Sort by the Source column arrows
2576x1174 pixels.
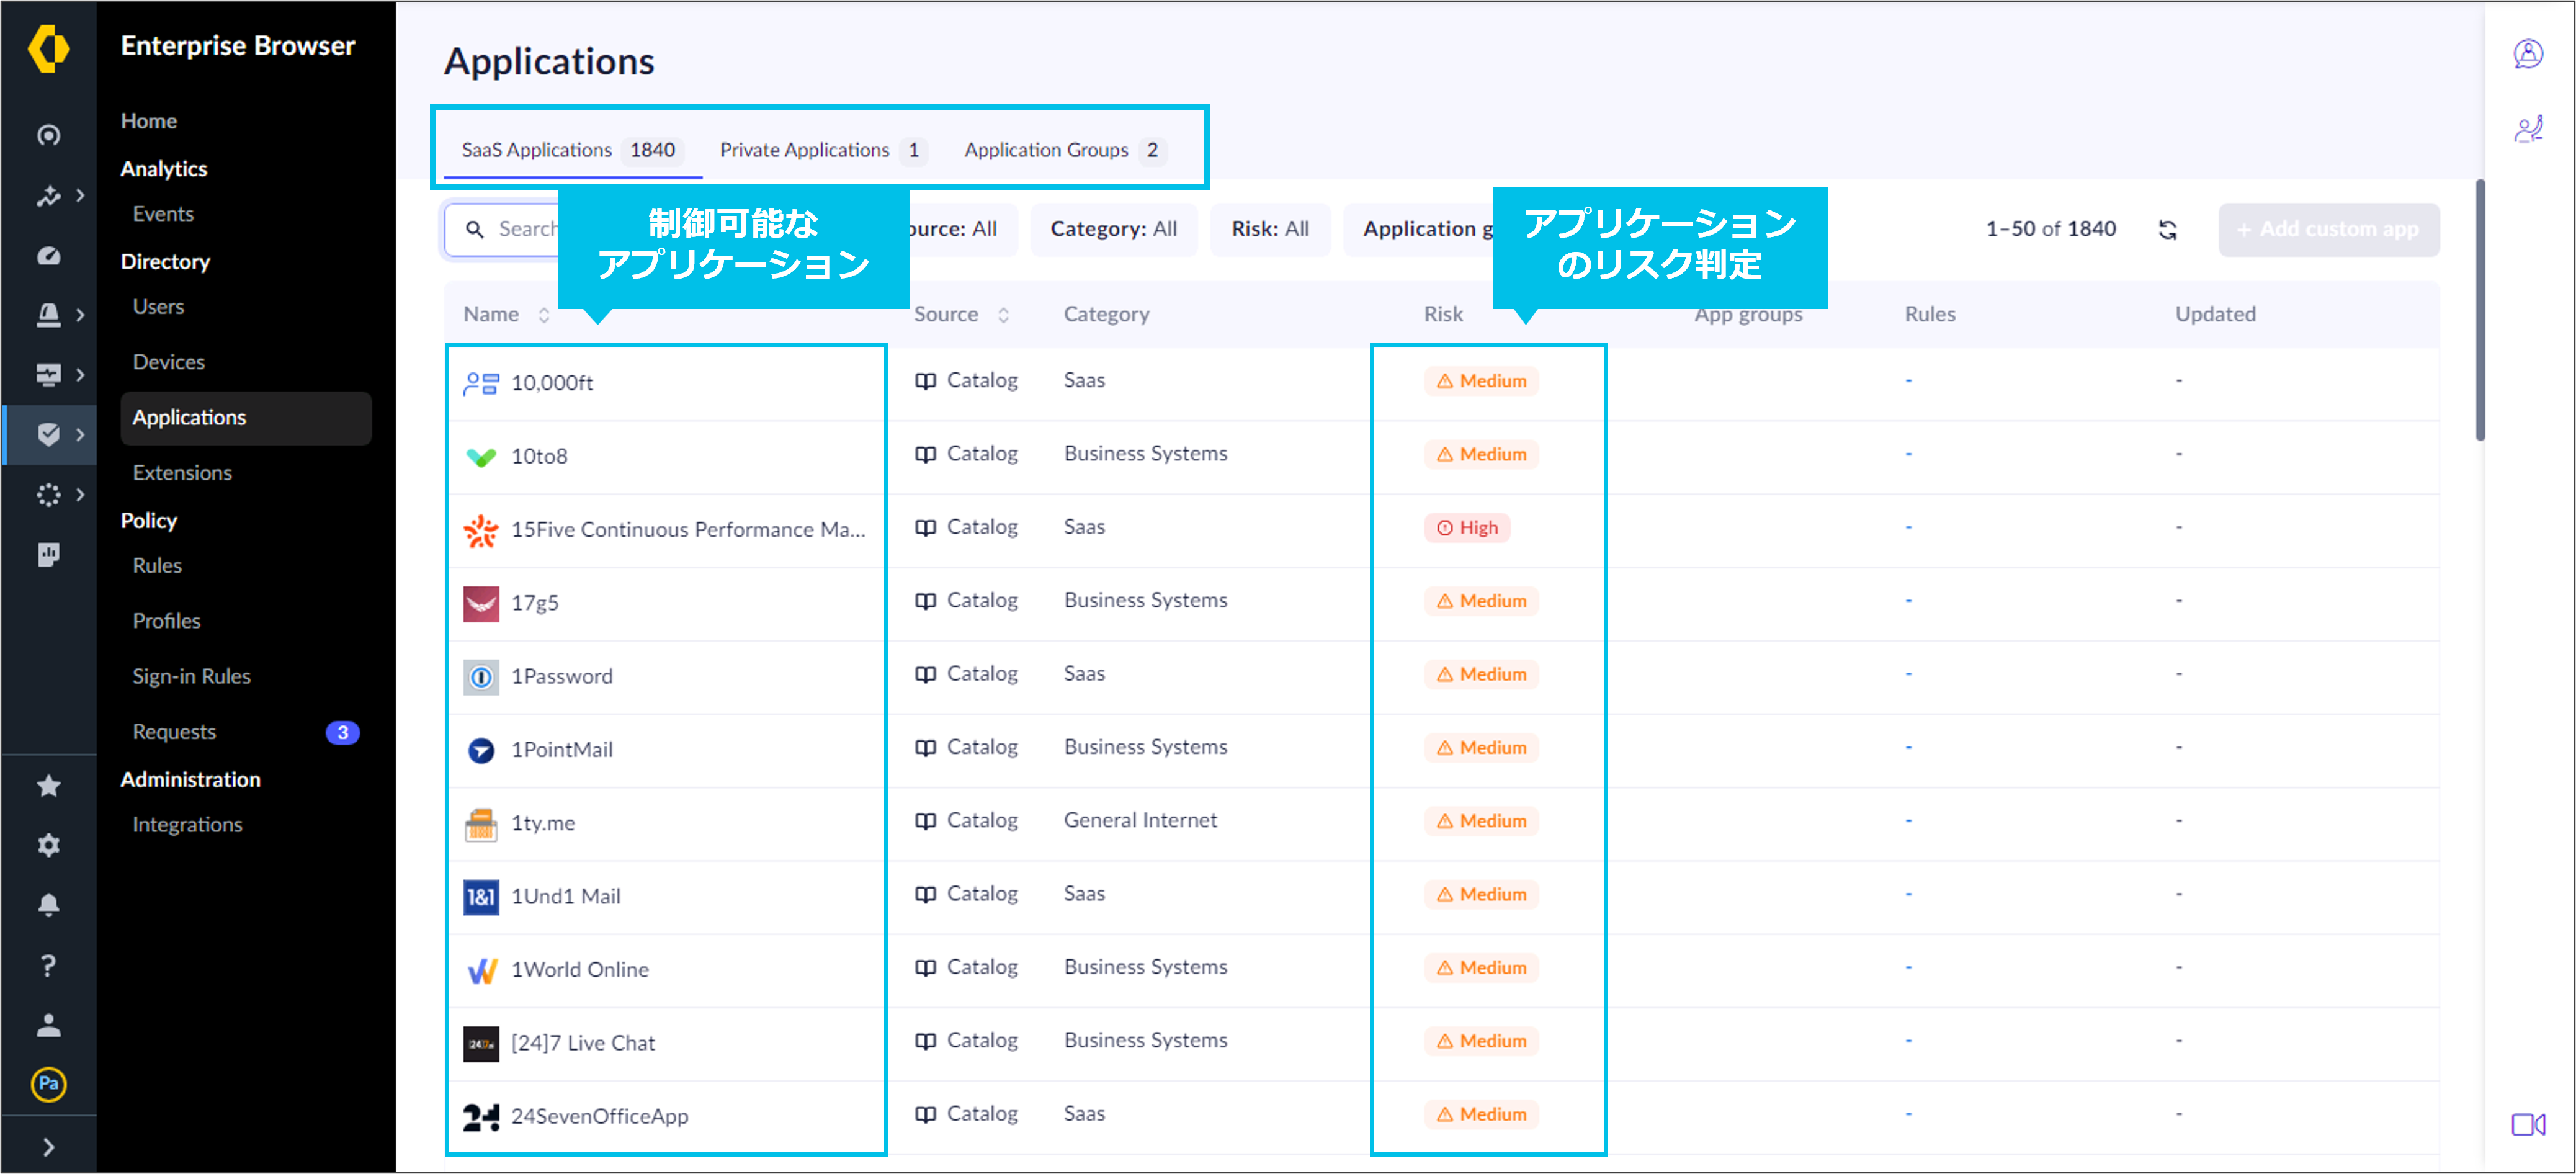tap(1003, 315)
